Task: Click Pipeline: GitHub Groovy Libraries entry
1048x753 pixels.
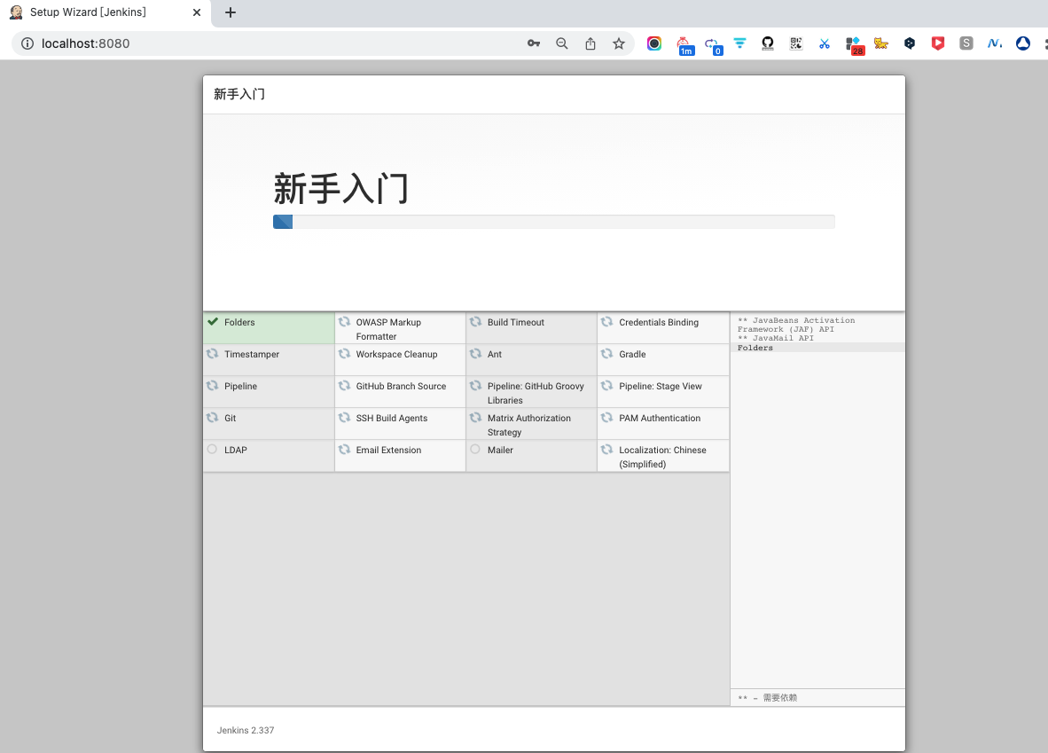Action: click(531, 392)
